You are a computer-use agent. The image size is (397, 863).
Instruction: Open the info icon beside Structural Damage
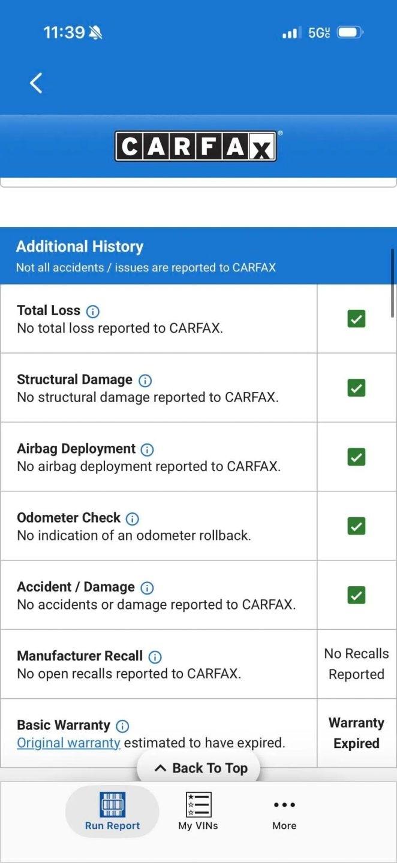(x=145, y=380)
